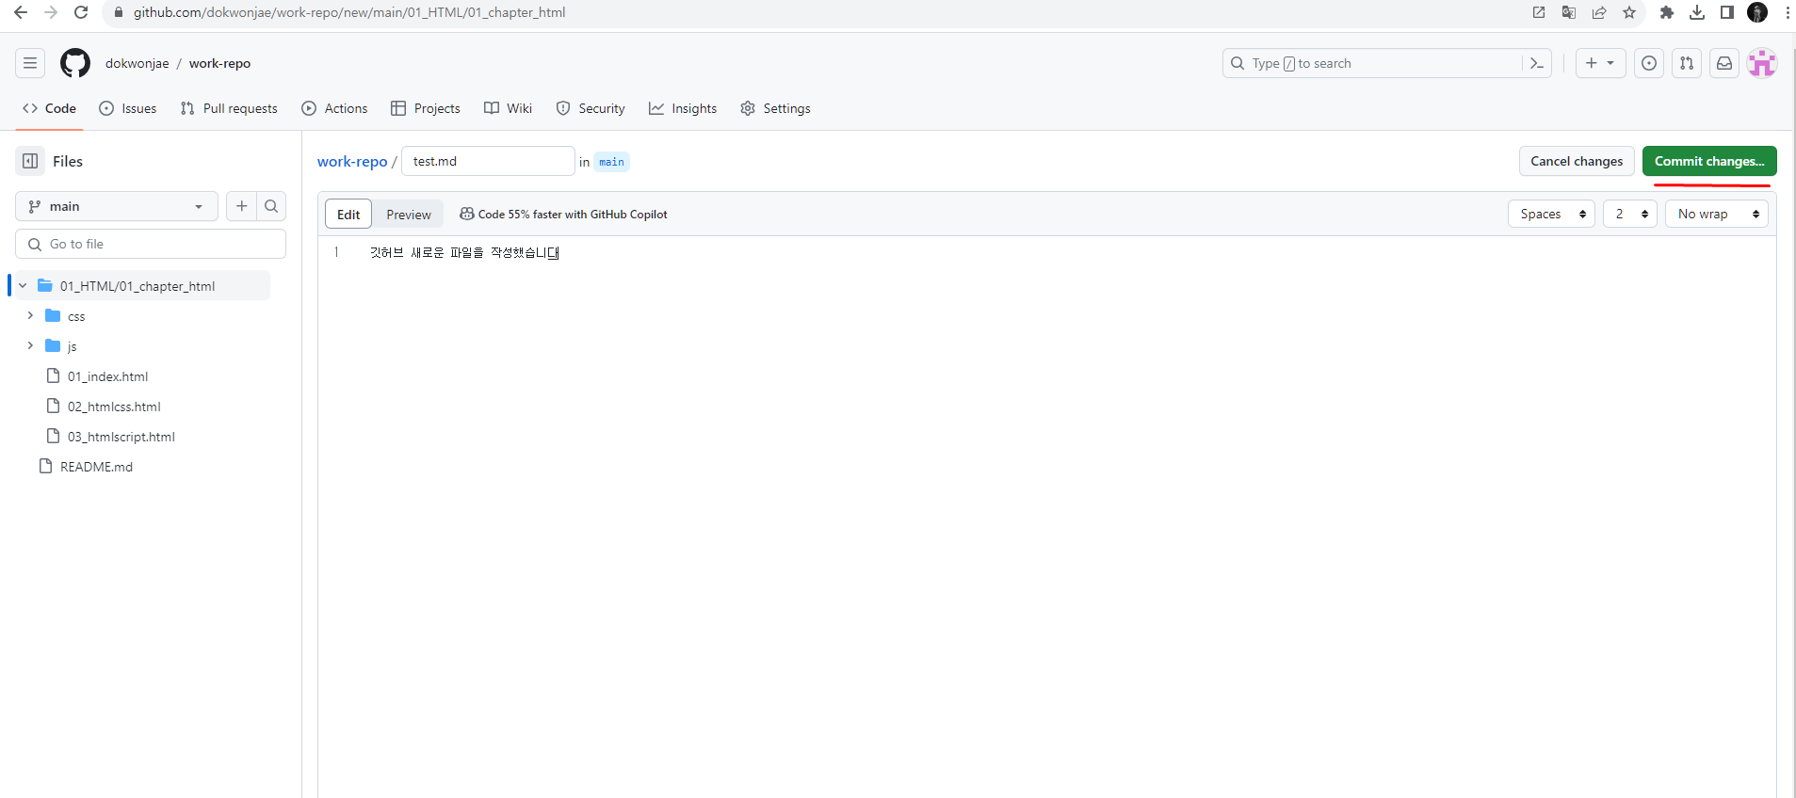Open the repository Settings tab
Viewport: 1796px width, 798px height.
(x=775, y=108)
